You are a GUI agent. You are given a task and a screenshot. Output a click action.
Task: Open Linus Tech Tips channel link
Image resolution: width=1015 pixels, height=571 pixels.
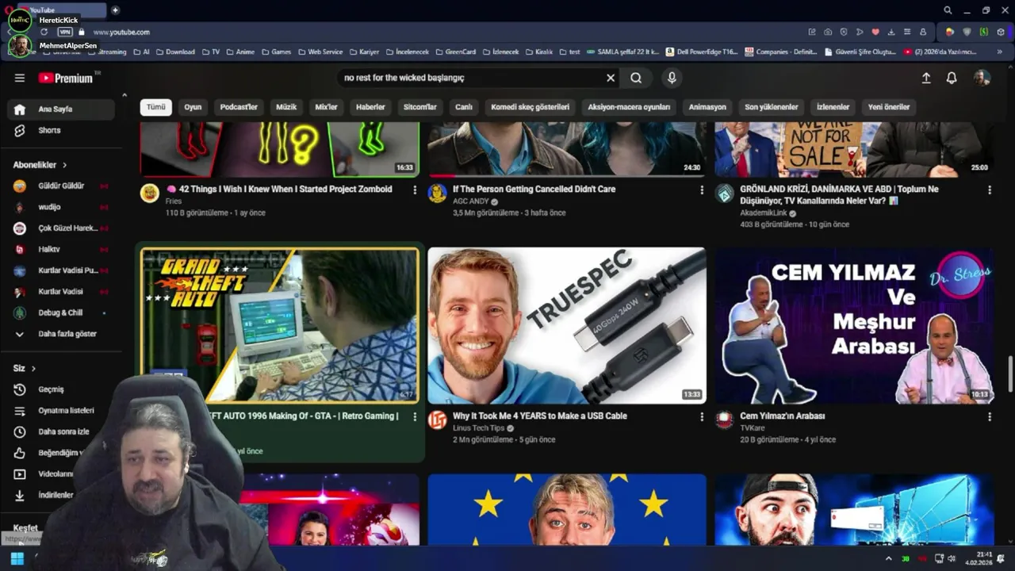pyautogui.click(x=478, y=428)
